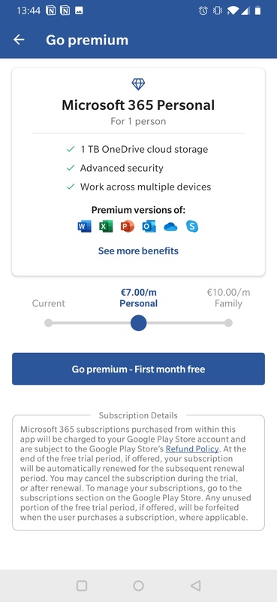Tap Go premium - First month free
This screenshot has width=277, height=602.
[x=138, y=369]
